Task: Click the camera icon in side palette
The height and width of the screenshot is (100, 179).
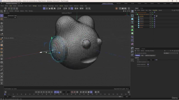Action: click(132, 52)
